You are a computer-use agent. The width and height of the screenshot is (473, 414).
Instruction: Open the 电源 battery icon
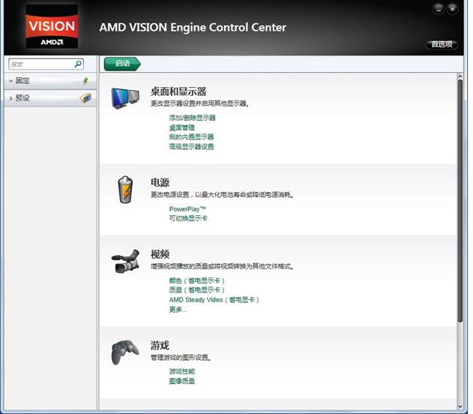[125, 190]
